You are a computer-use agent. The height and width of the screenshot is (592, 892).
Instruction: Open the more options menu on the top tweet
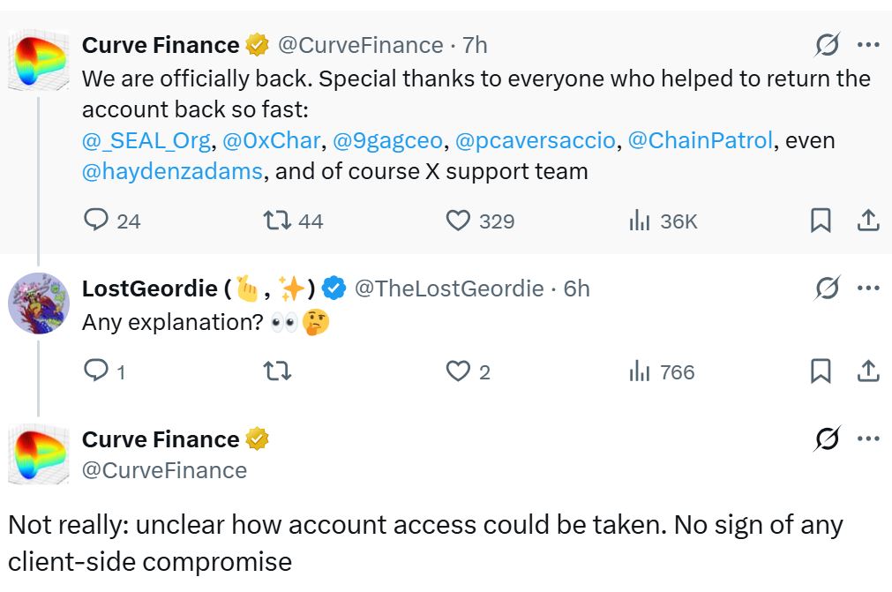tap(869, 44)
